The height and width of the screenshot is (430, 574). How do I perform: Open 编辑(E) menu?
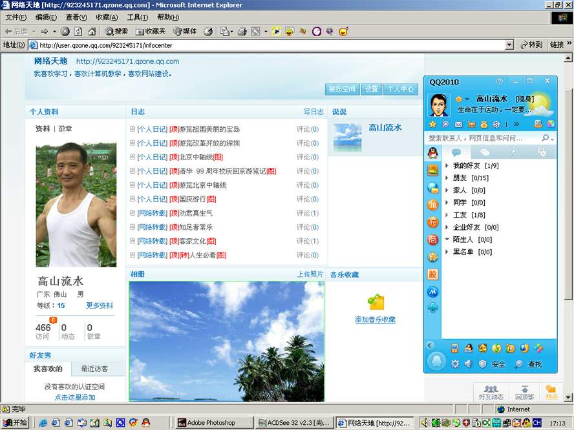[46, 17]
